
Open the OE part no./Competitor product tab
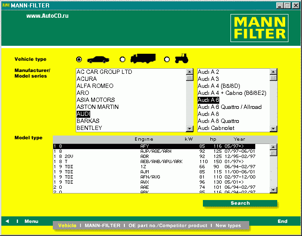coord(168,225)
